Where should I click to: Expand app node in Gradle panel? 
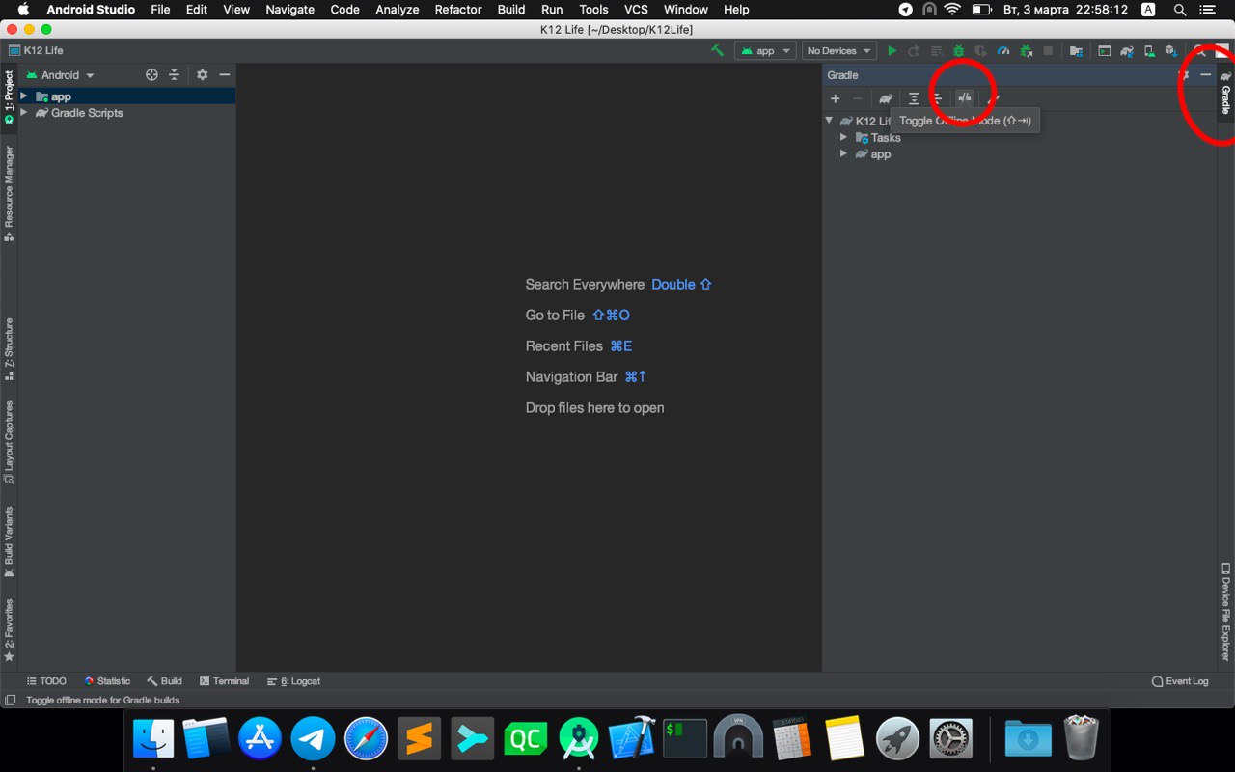(844, 153)
